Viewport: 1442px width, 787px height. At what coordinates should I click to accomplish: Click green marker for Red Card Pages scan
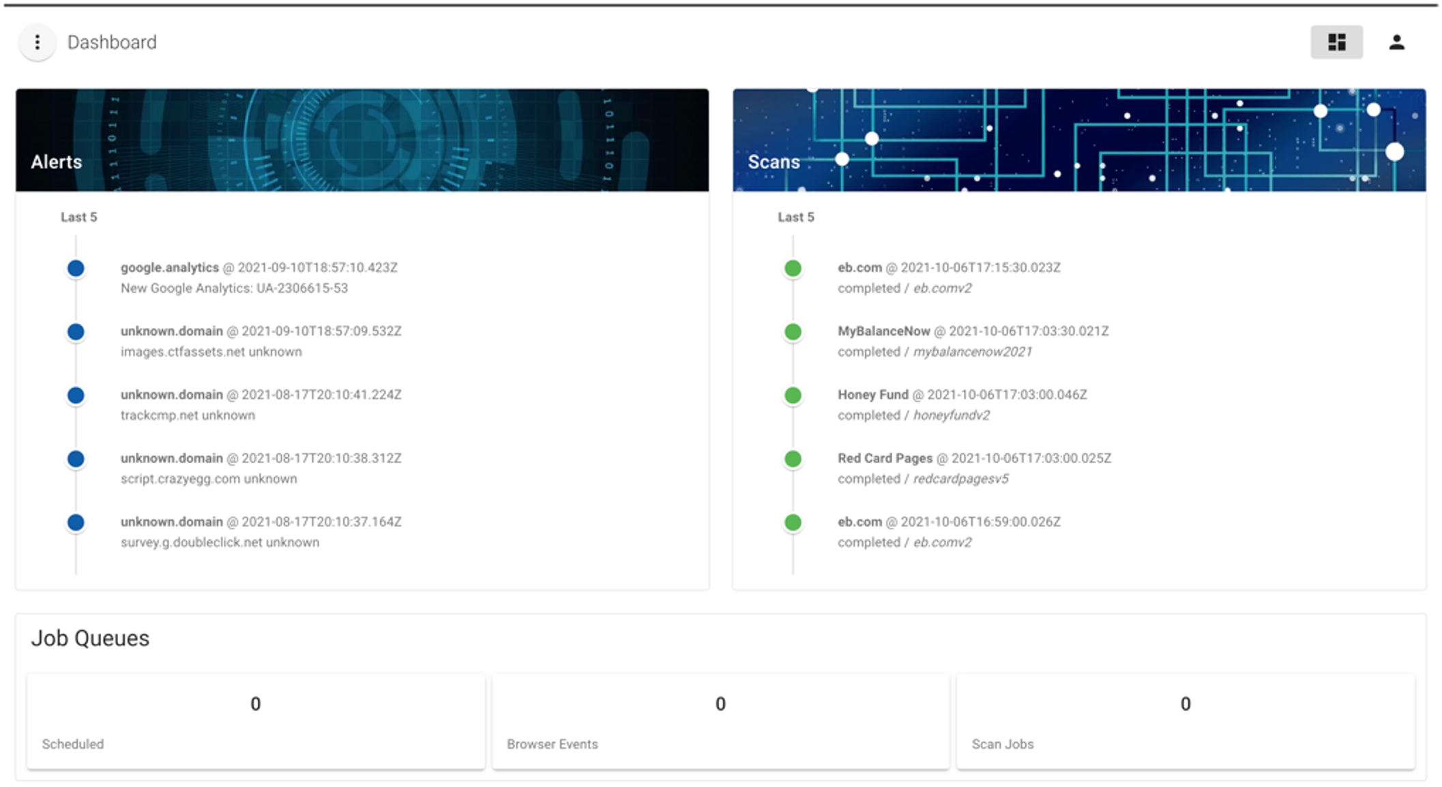[793, 459]
